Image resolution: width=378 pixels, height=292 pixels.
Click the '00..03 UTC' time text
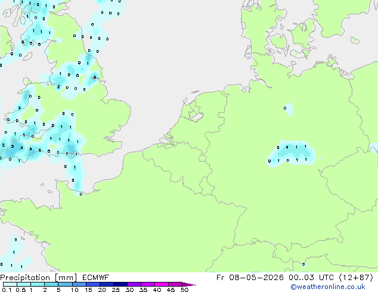point(311,278)
